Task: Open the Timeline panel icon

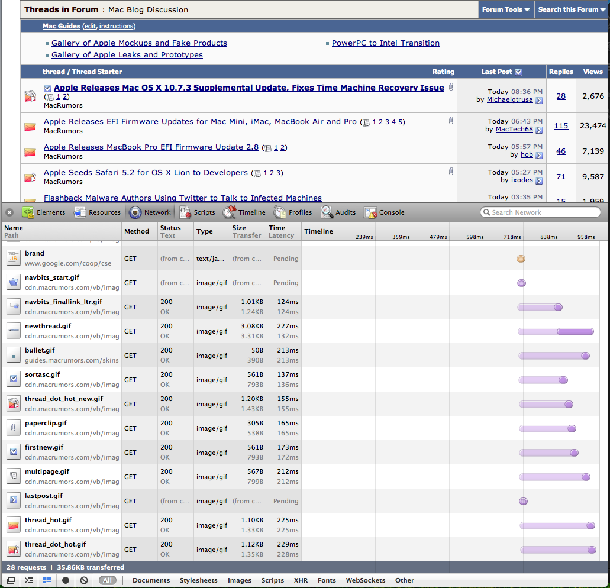Action: click(230, 212)
